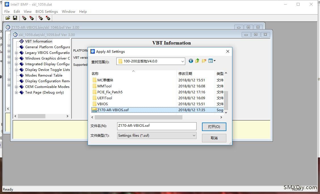The width and height of the screenshot is (320, 194).
Task: Click the date 2018/8/12 16:08 cell
Action: 192,86
